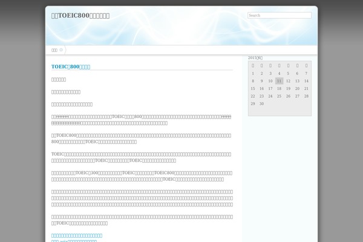Select date 15 in the calendar
This screenshot has height=242, width=363.
[x=253, y=88]
